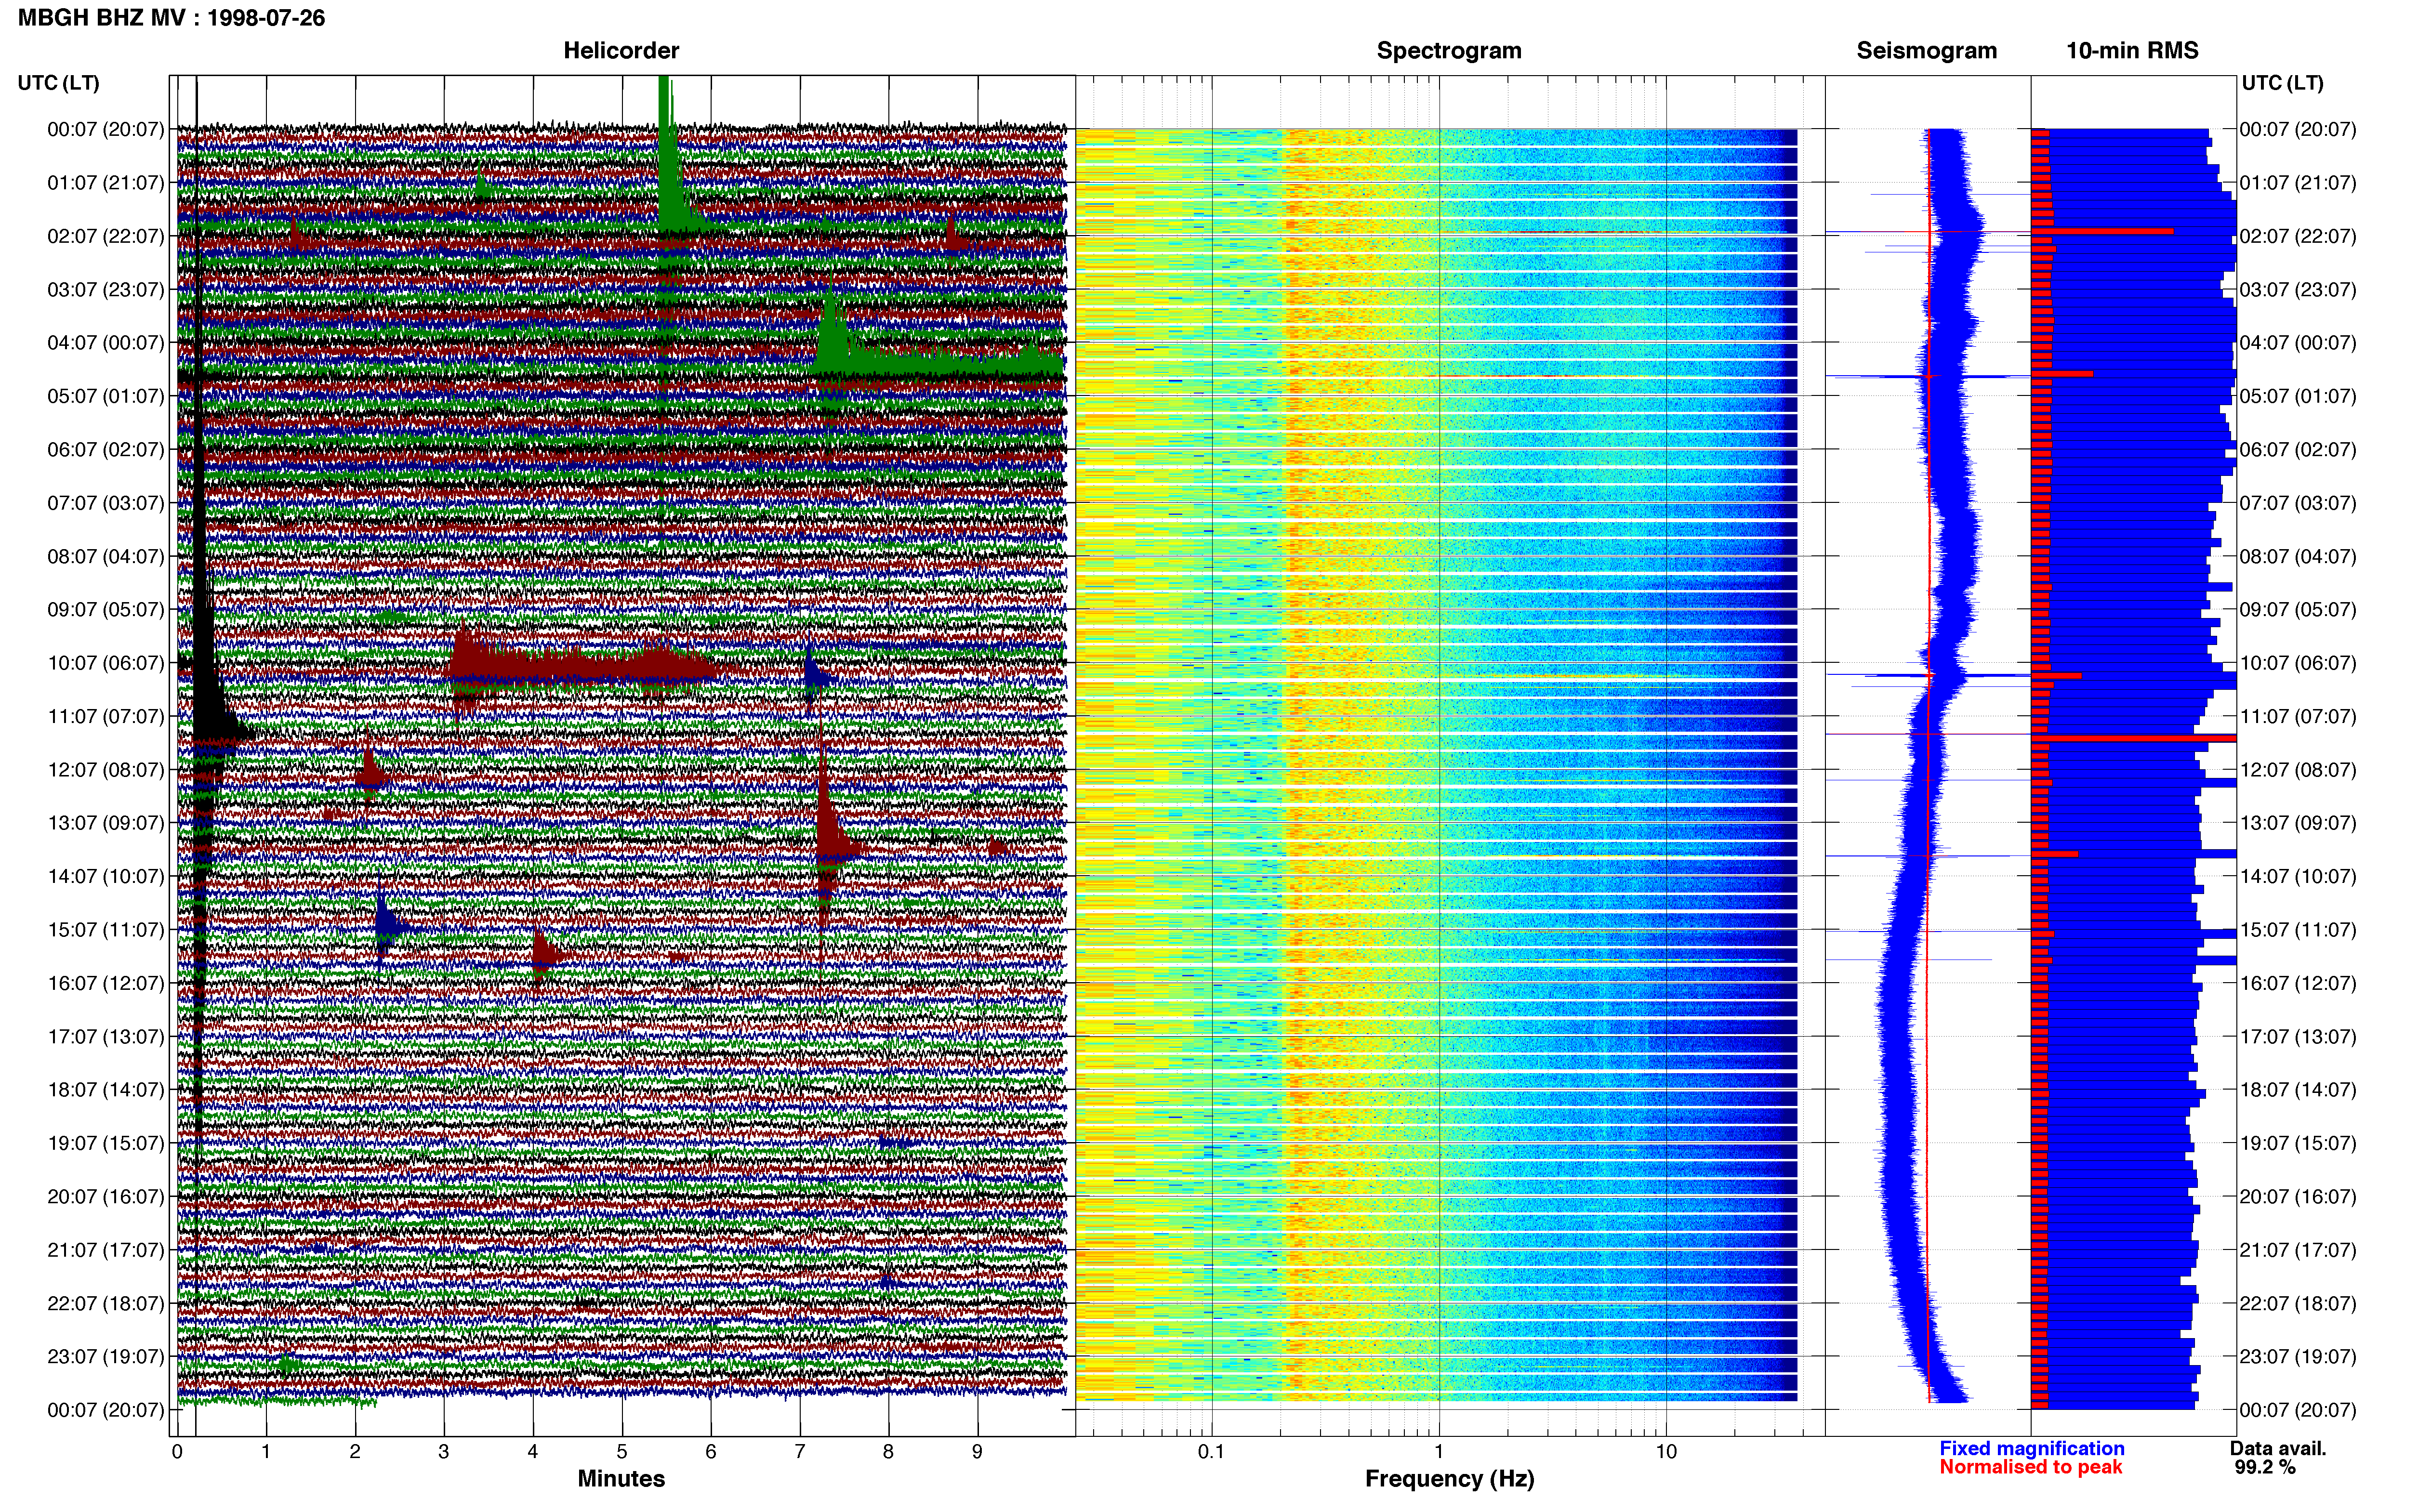Click the "Seismogram" panel heading

tap(1926, 50)
